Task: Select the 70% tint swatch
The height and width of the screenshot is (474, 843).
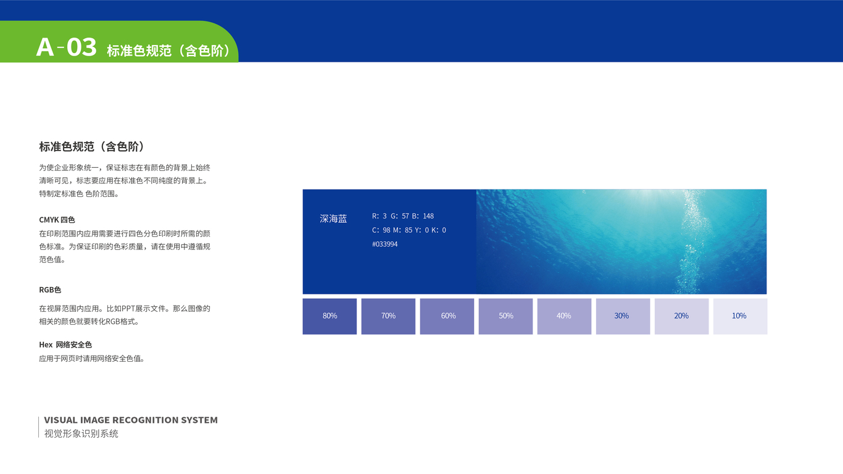Action: click(x=388, y=317)
